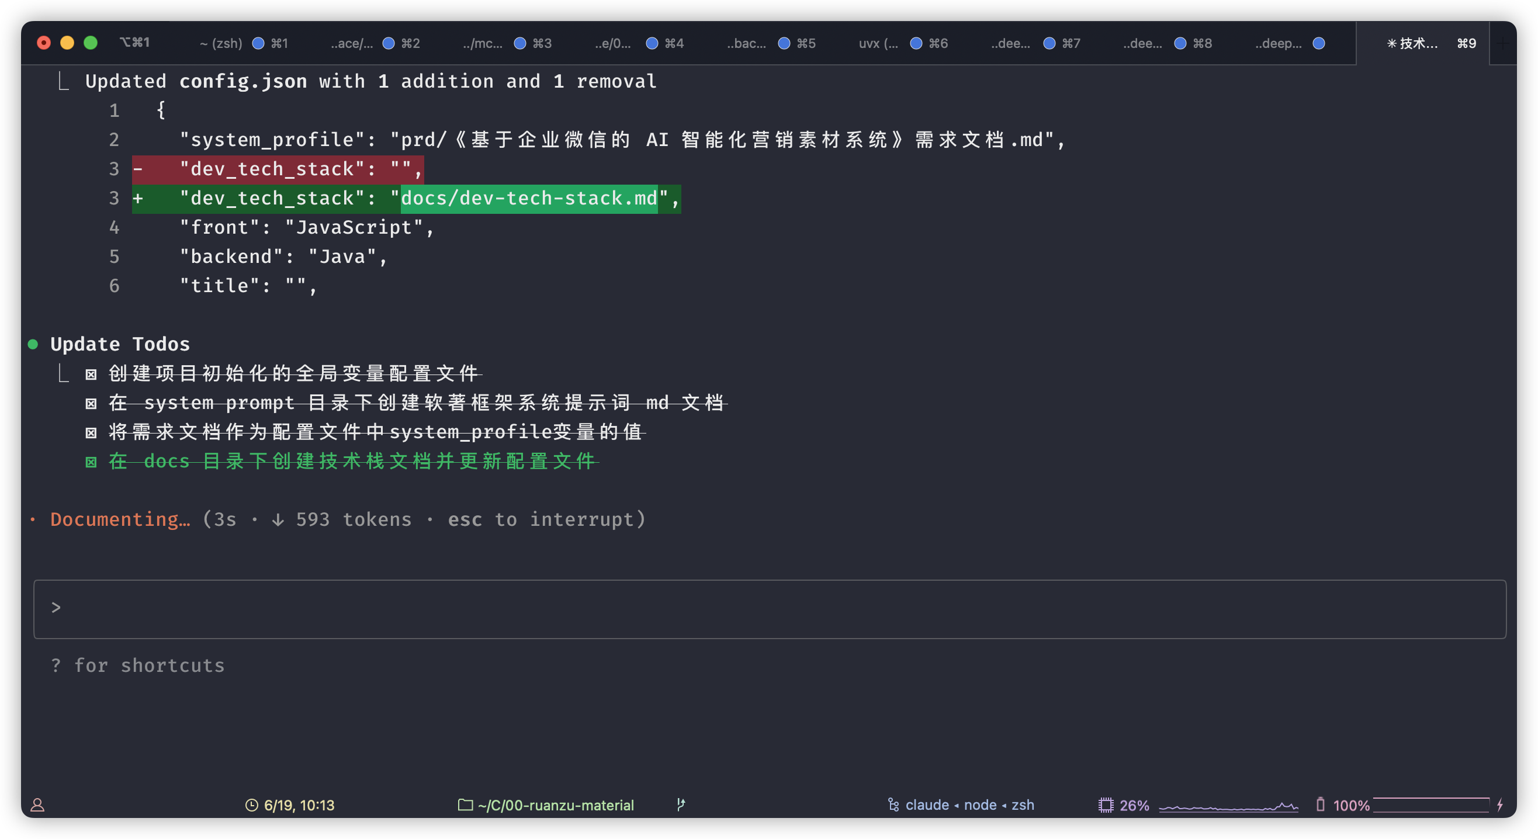Click the lightning bolt charging icon

click(1501, 805)
